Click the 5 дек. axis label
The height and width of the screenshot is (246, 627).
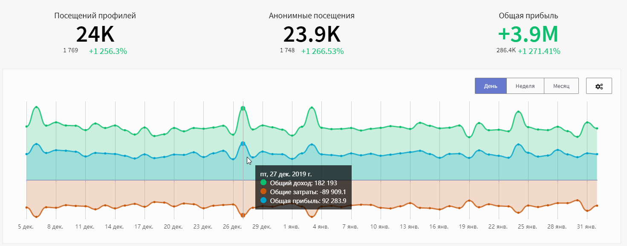pos(26,227)
